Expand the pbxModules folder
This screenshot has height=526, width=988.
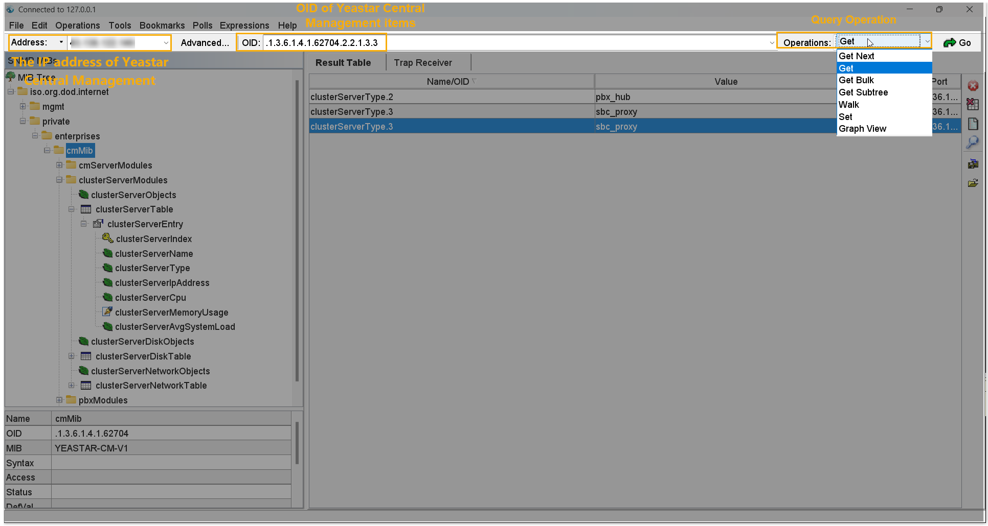coord(59,400)
